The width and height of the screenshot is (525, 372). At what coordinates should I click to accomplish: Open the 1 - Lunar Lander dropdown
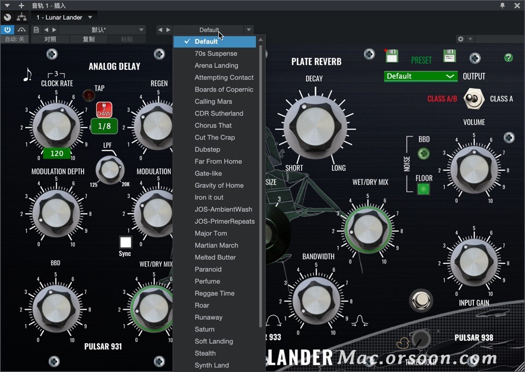coord(64,17)
